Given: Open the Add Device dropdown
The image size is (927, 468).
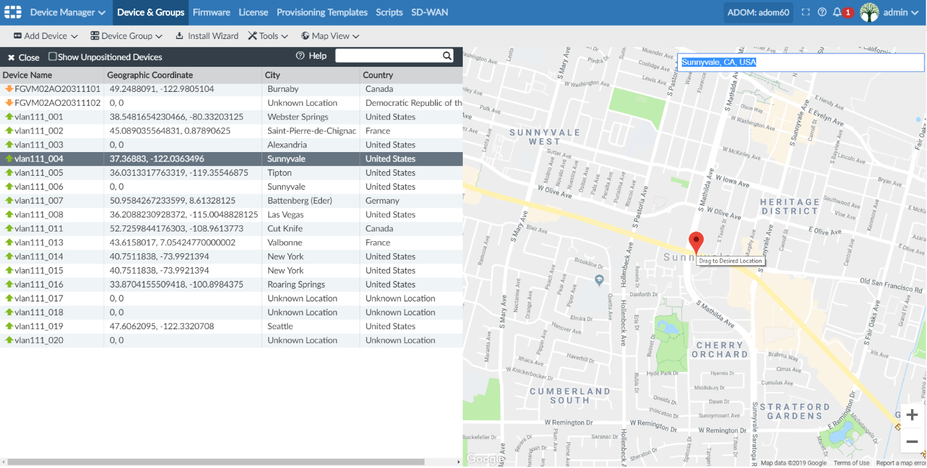Looking at the screenshot, I should click(46, 36).
